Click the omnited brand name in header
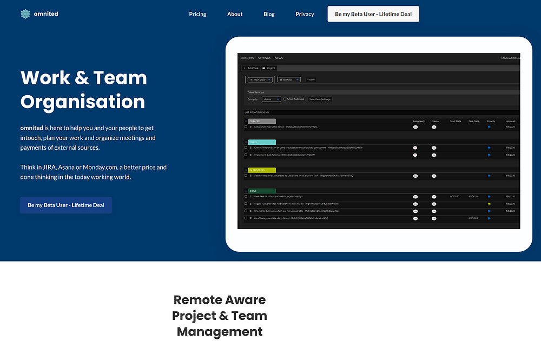The height and width of the screenshot is (341, 541). [46, 14]
